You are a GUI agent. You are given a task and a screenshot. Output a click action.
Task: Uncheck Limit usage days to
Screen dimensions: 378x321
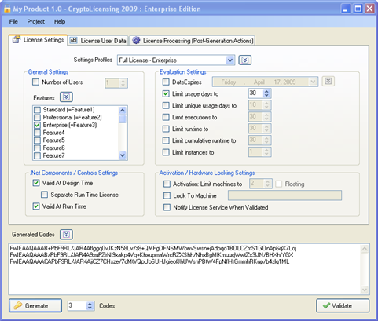point(166,93)
